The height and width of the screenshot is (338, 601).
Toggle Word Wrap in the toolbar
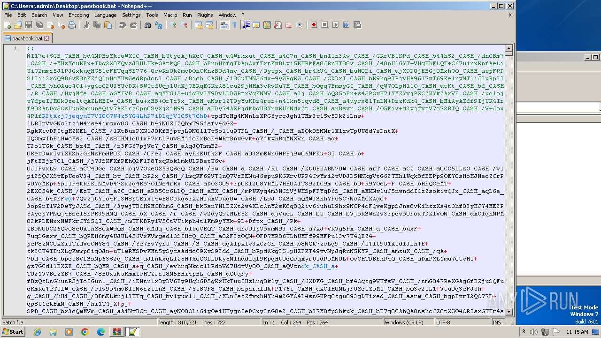(x=224, y=25)
